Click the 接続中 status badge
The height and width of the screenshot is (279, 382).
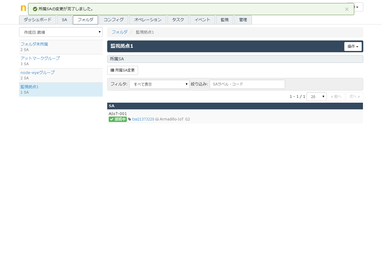coord(118,119)
